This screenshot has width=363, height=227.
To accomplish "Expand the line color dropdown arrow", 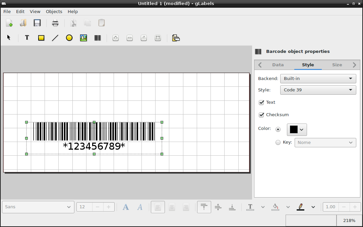I will tap(313, 207).
